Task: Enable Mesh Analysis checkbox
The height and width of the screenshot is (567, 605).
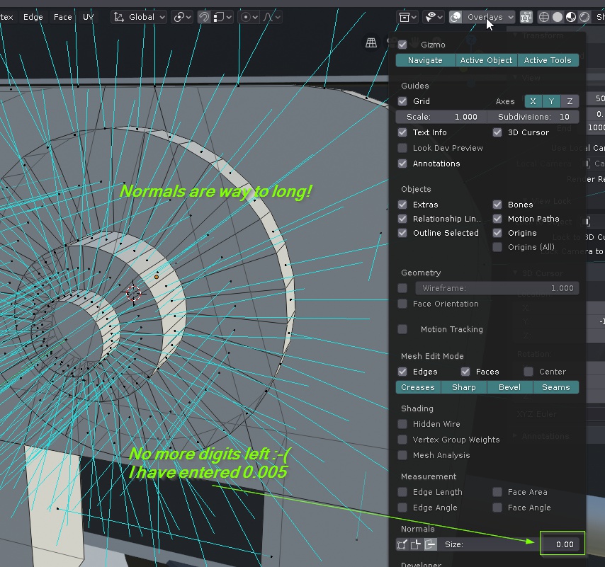Action: point(402,455)
